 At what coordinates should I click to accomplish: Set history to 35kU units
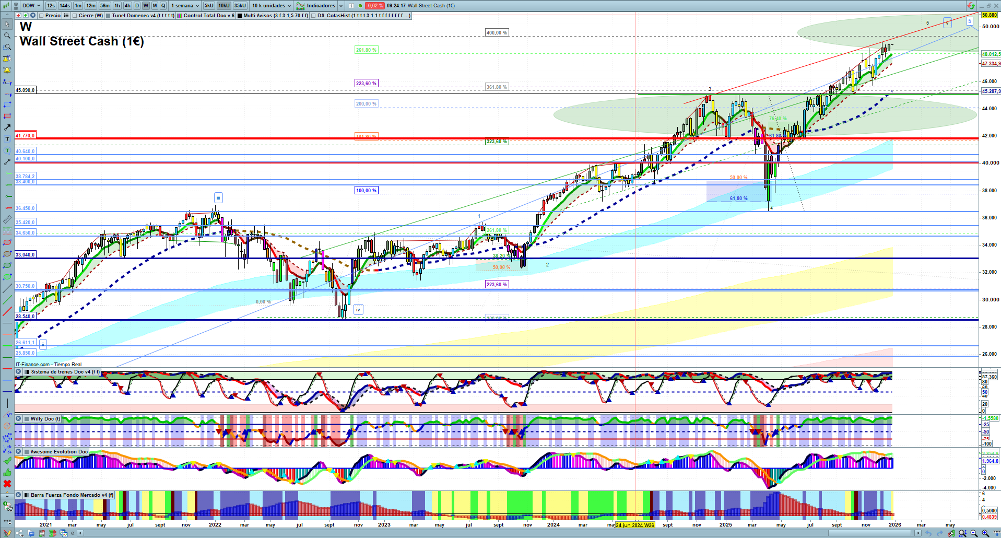240,6
